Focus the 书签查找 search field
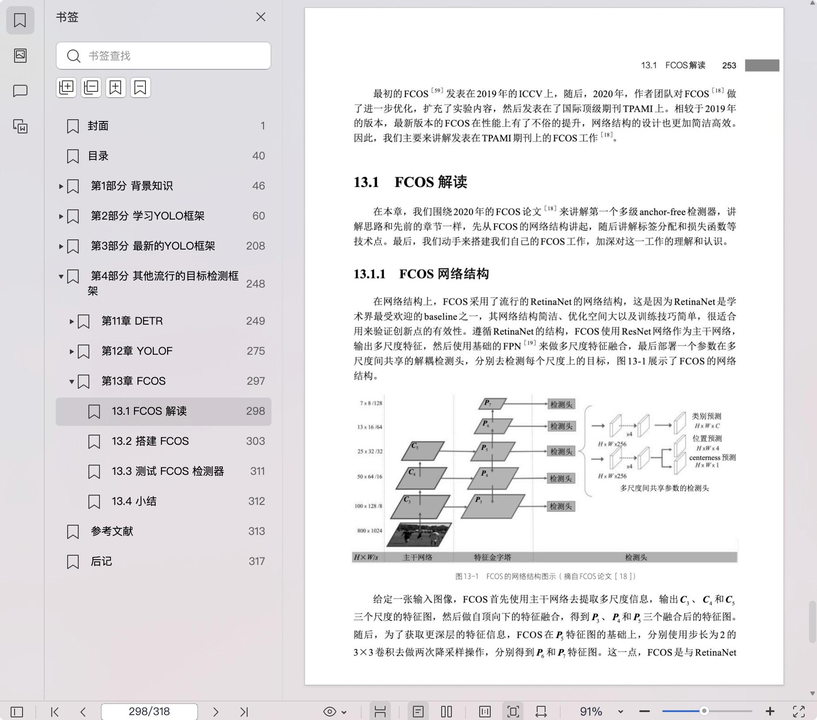Viewport: 817px width, 720px height. point(164,56)
